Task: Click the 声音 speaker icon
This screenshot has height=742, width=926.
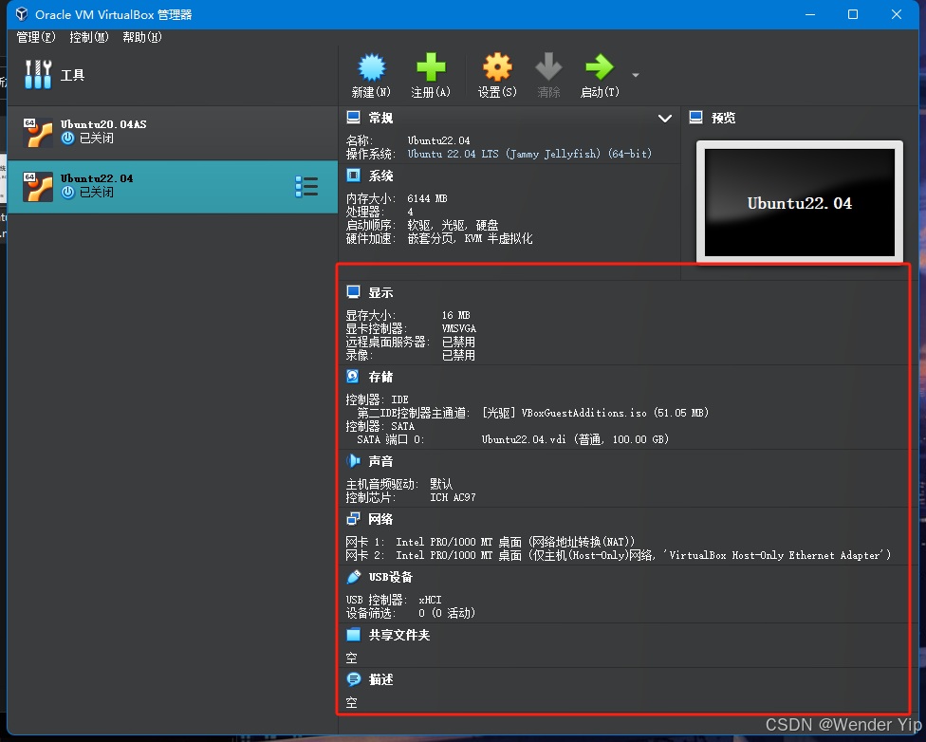Action: pos(353,461)
